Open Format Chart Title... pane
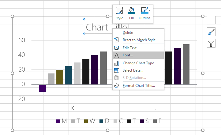The image size is (221, 135). 139,86
